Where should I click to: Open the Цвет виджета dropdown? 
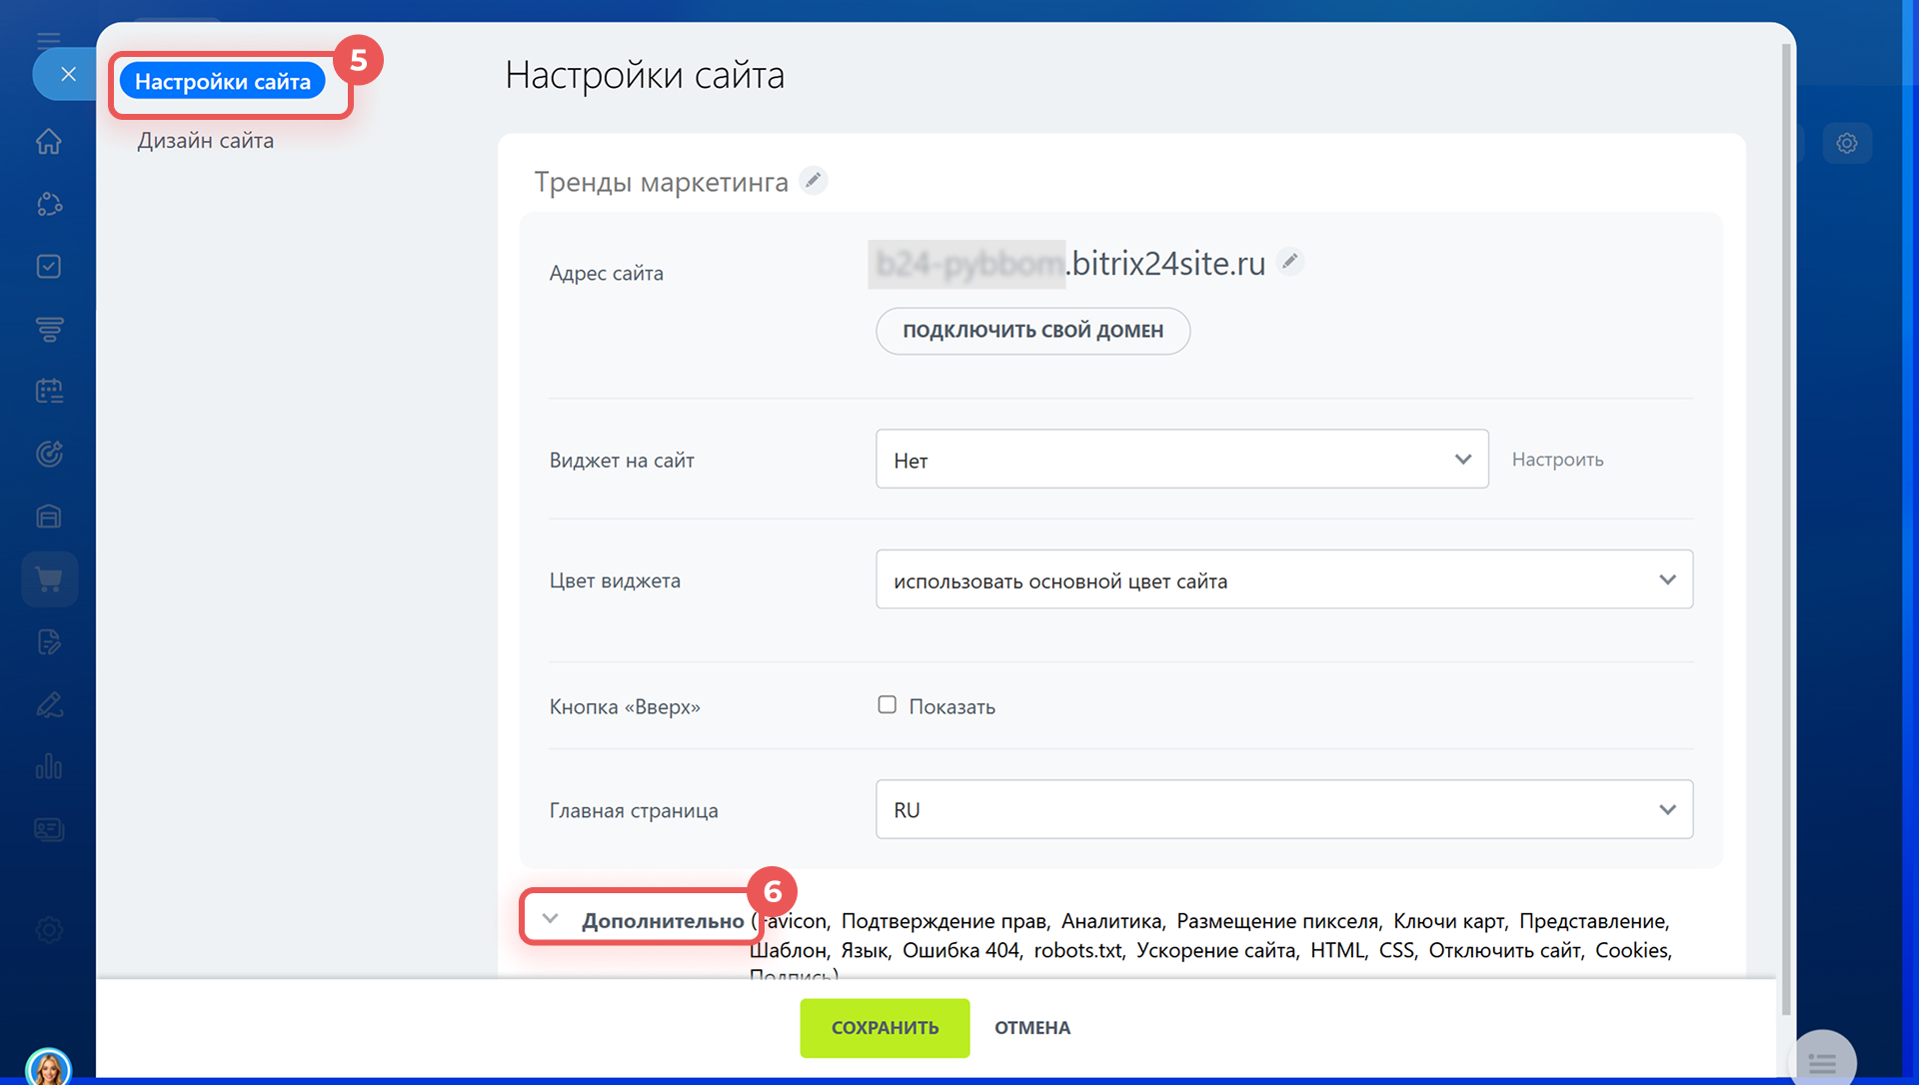1283,579
